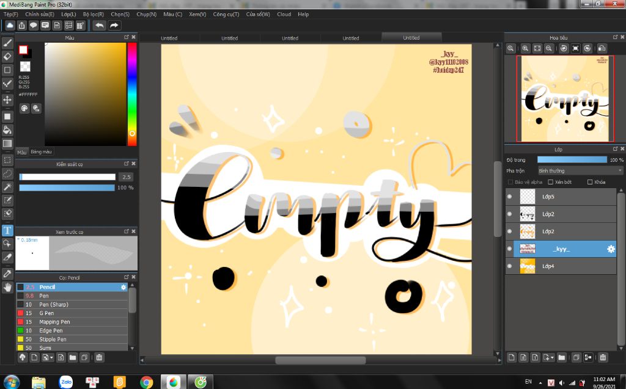Open Zalo from the taskbar
The width and height of the screenshot is (626, 389).
(66, 382)
